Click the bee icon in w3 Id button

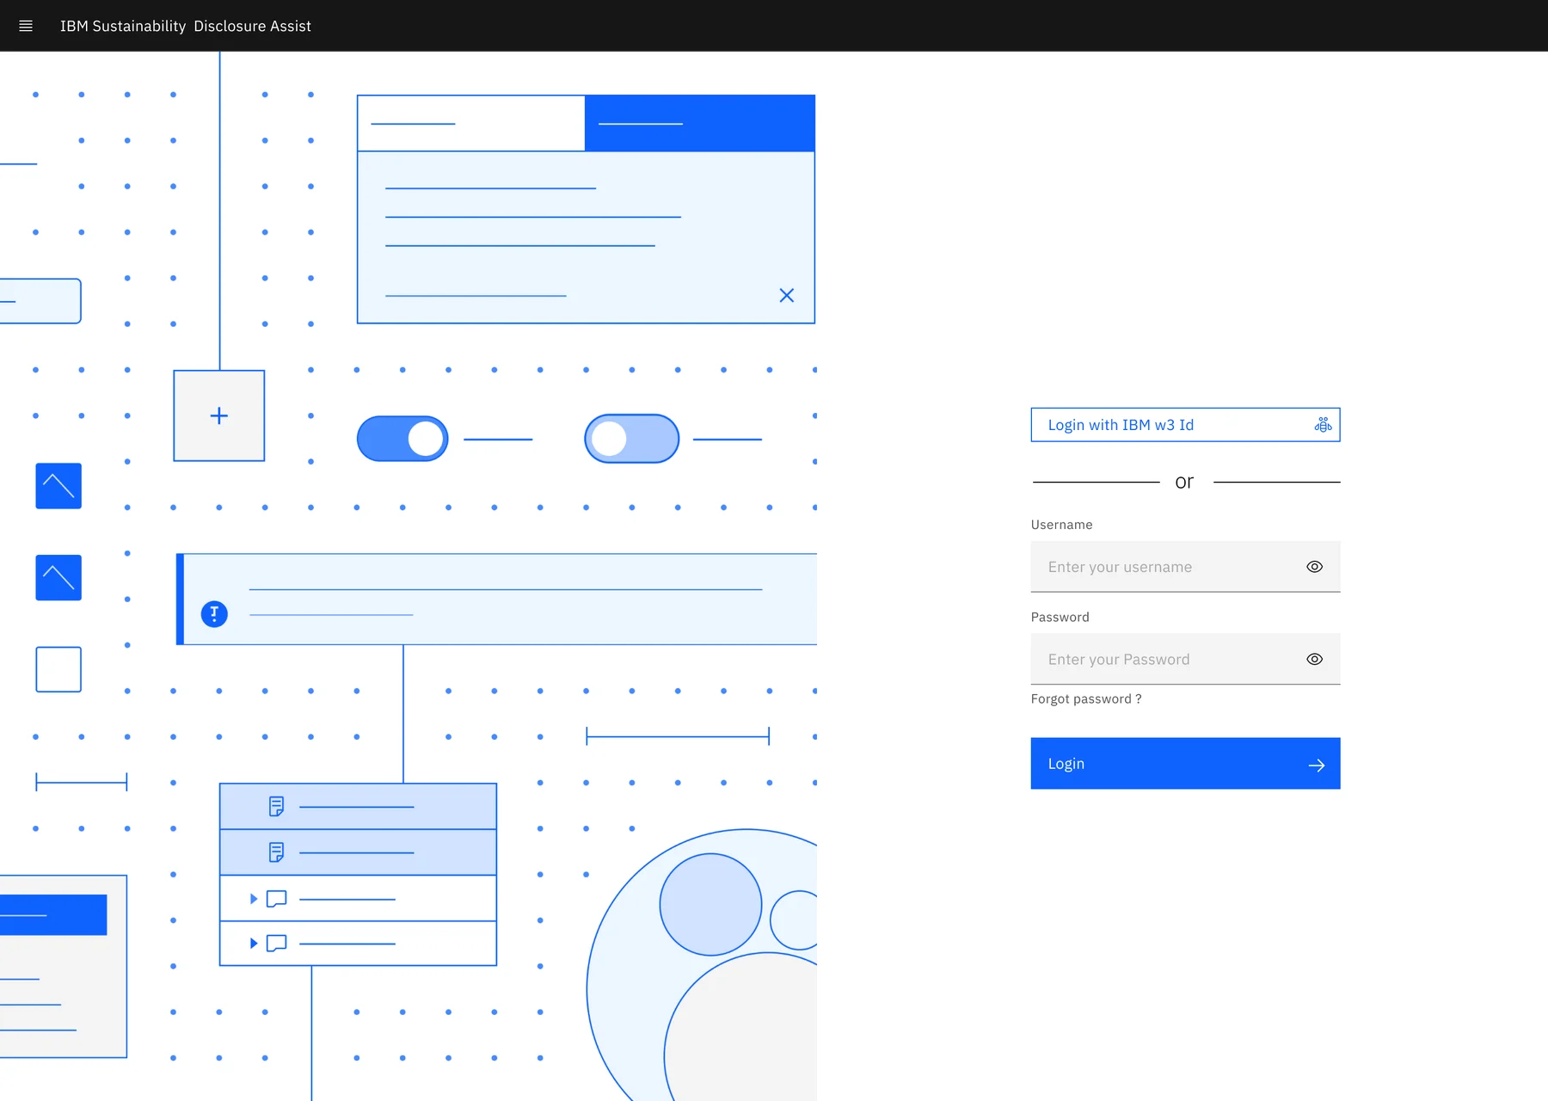(1323, 425)
